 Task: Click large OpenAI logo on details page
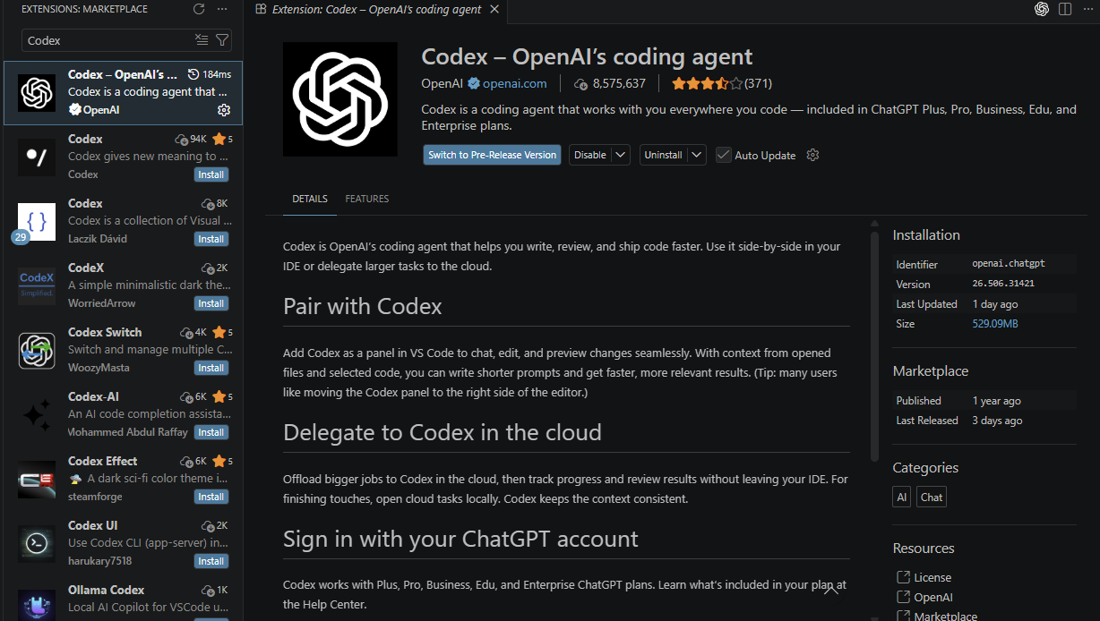(340, 99)
